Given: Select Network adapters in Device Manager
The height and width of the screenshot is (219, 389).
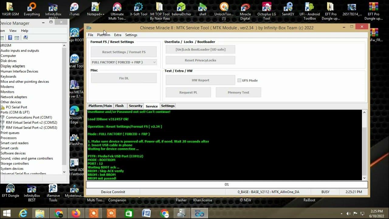Looking at the screenshot, I should click(x=14, y=97).
